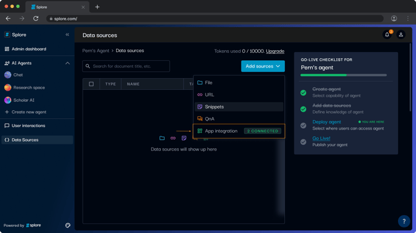Screen dimensions: 416x233
Task: Click the Upgrade link
Action: [275, 51]
